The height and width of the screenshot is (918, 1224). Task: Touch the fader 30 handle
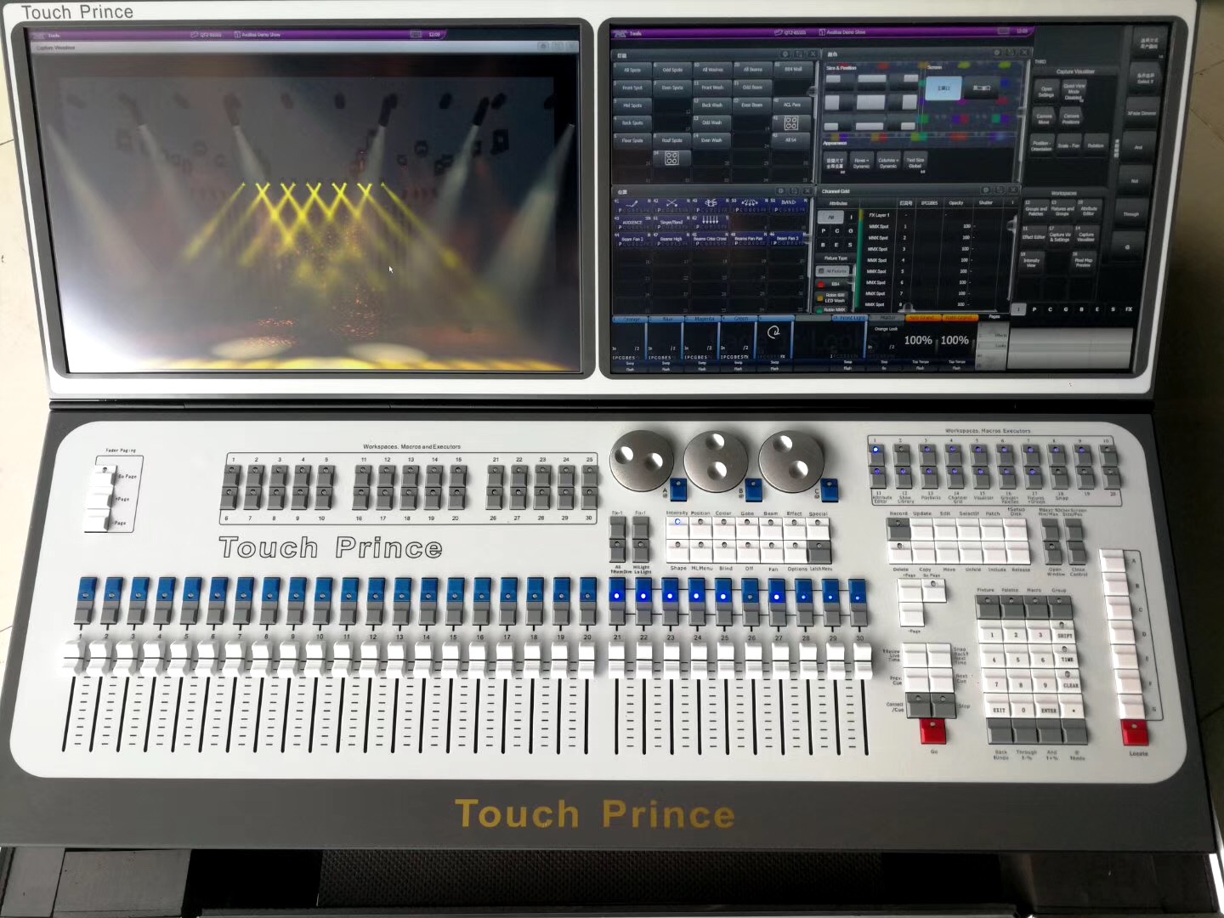coord(861,660)
